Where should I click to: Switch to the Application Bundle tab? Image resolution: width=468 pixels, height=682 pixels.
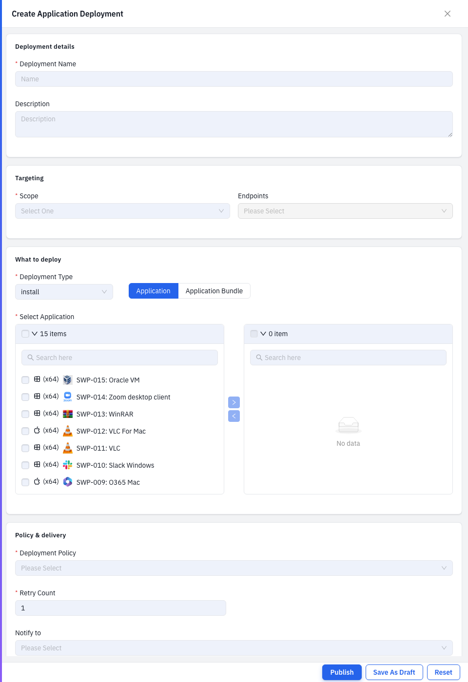pyautogui.click(x=214, y=291)
